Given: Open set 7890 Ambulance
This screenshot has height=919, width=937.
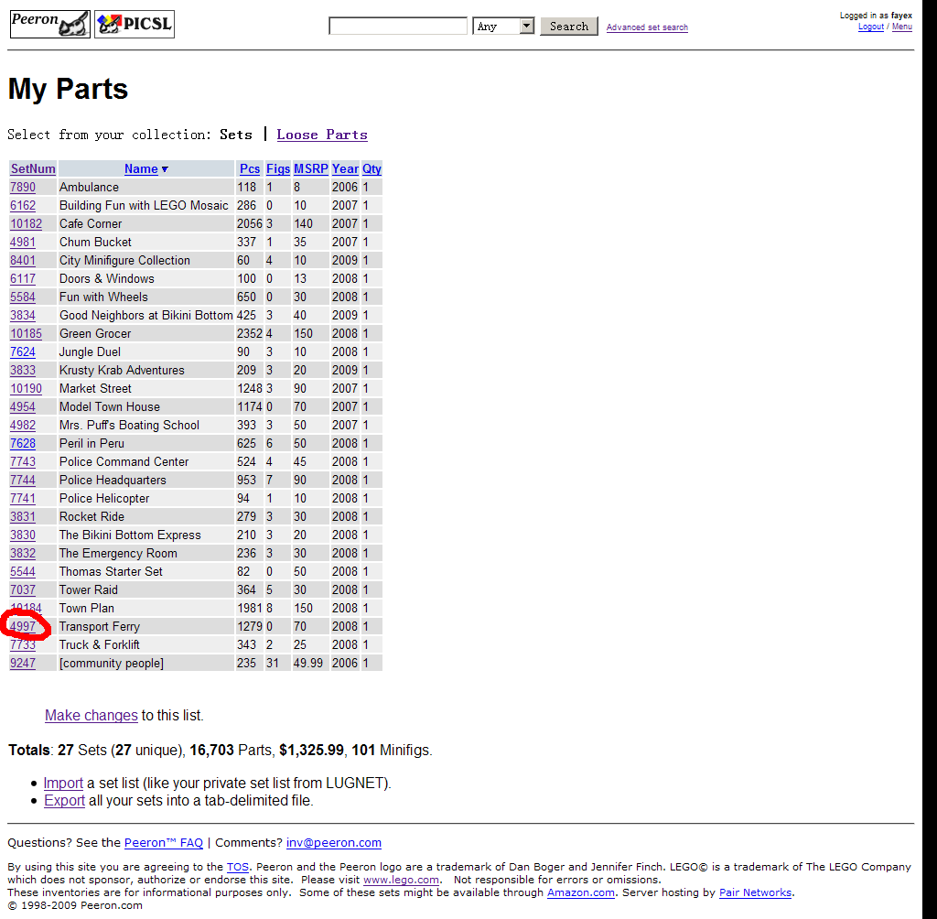Looking at the screenshot, I should [23, 187].
